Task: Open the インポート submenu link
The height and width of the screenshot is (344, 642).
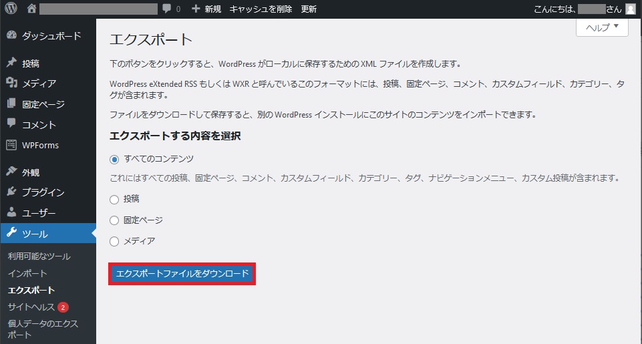Action: click(27, 273)
